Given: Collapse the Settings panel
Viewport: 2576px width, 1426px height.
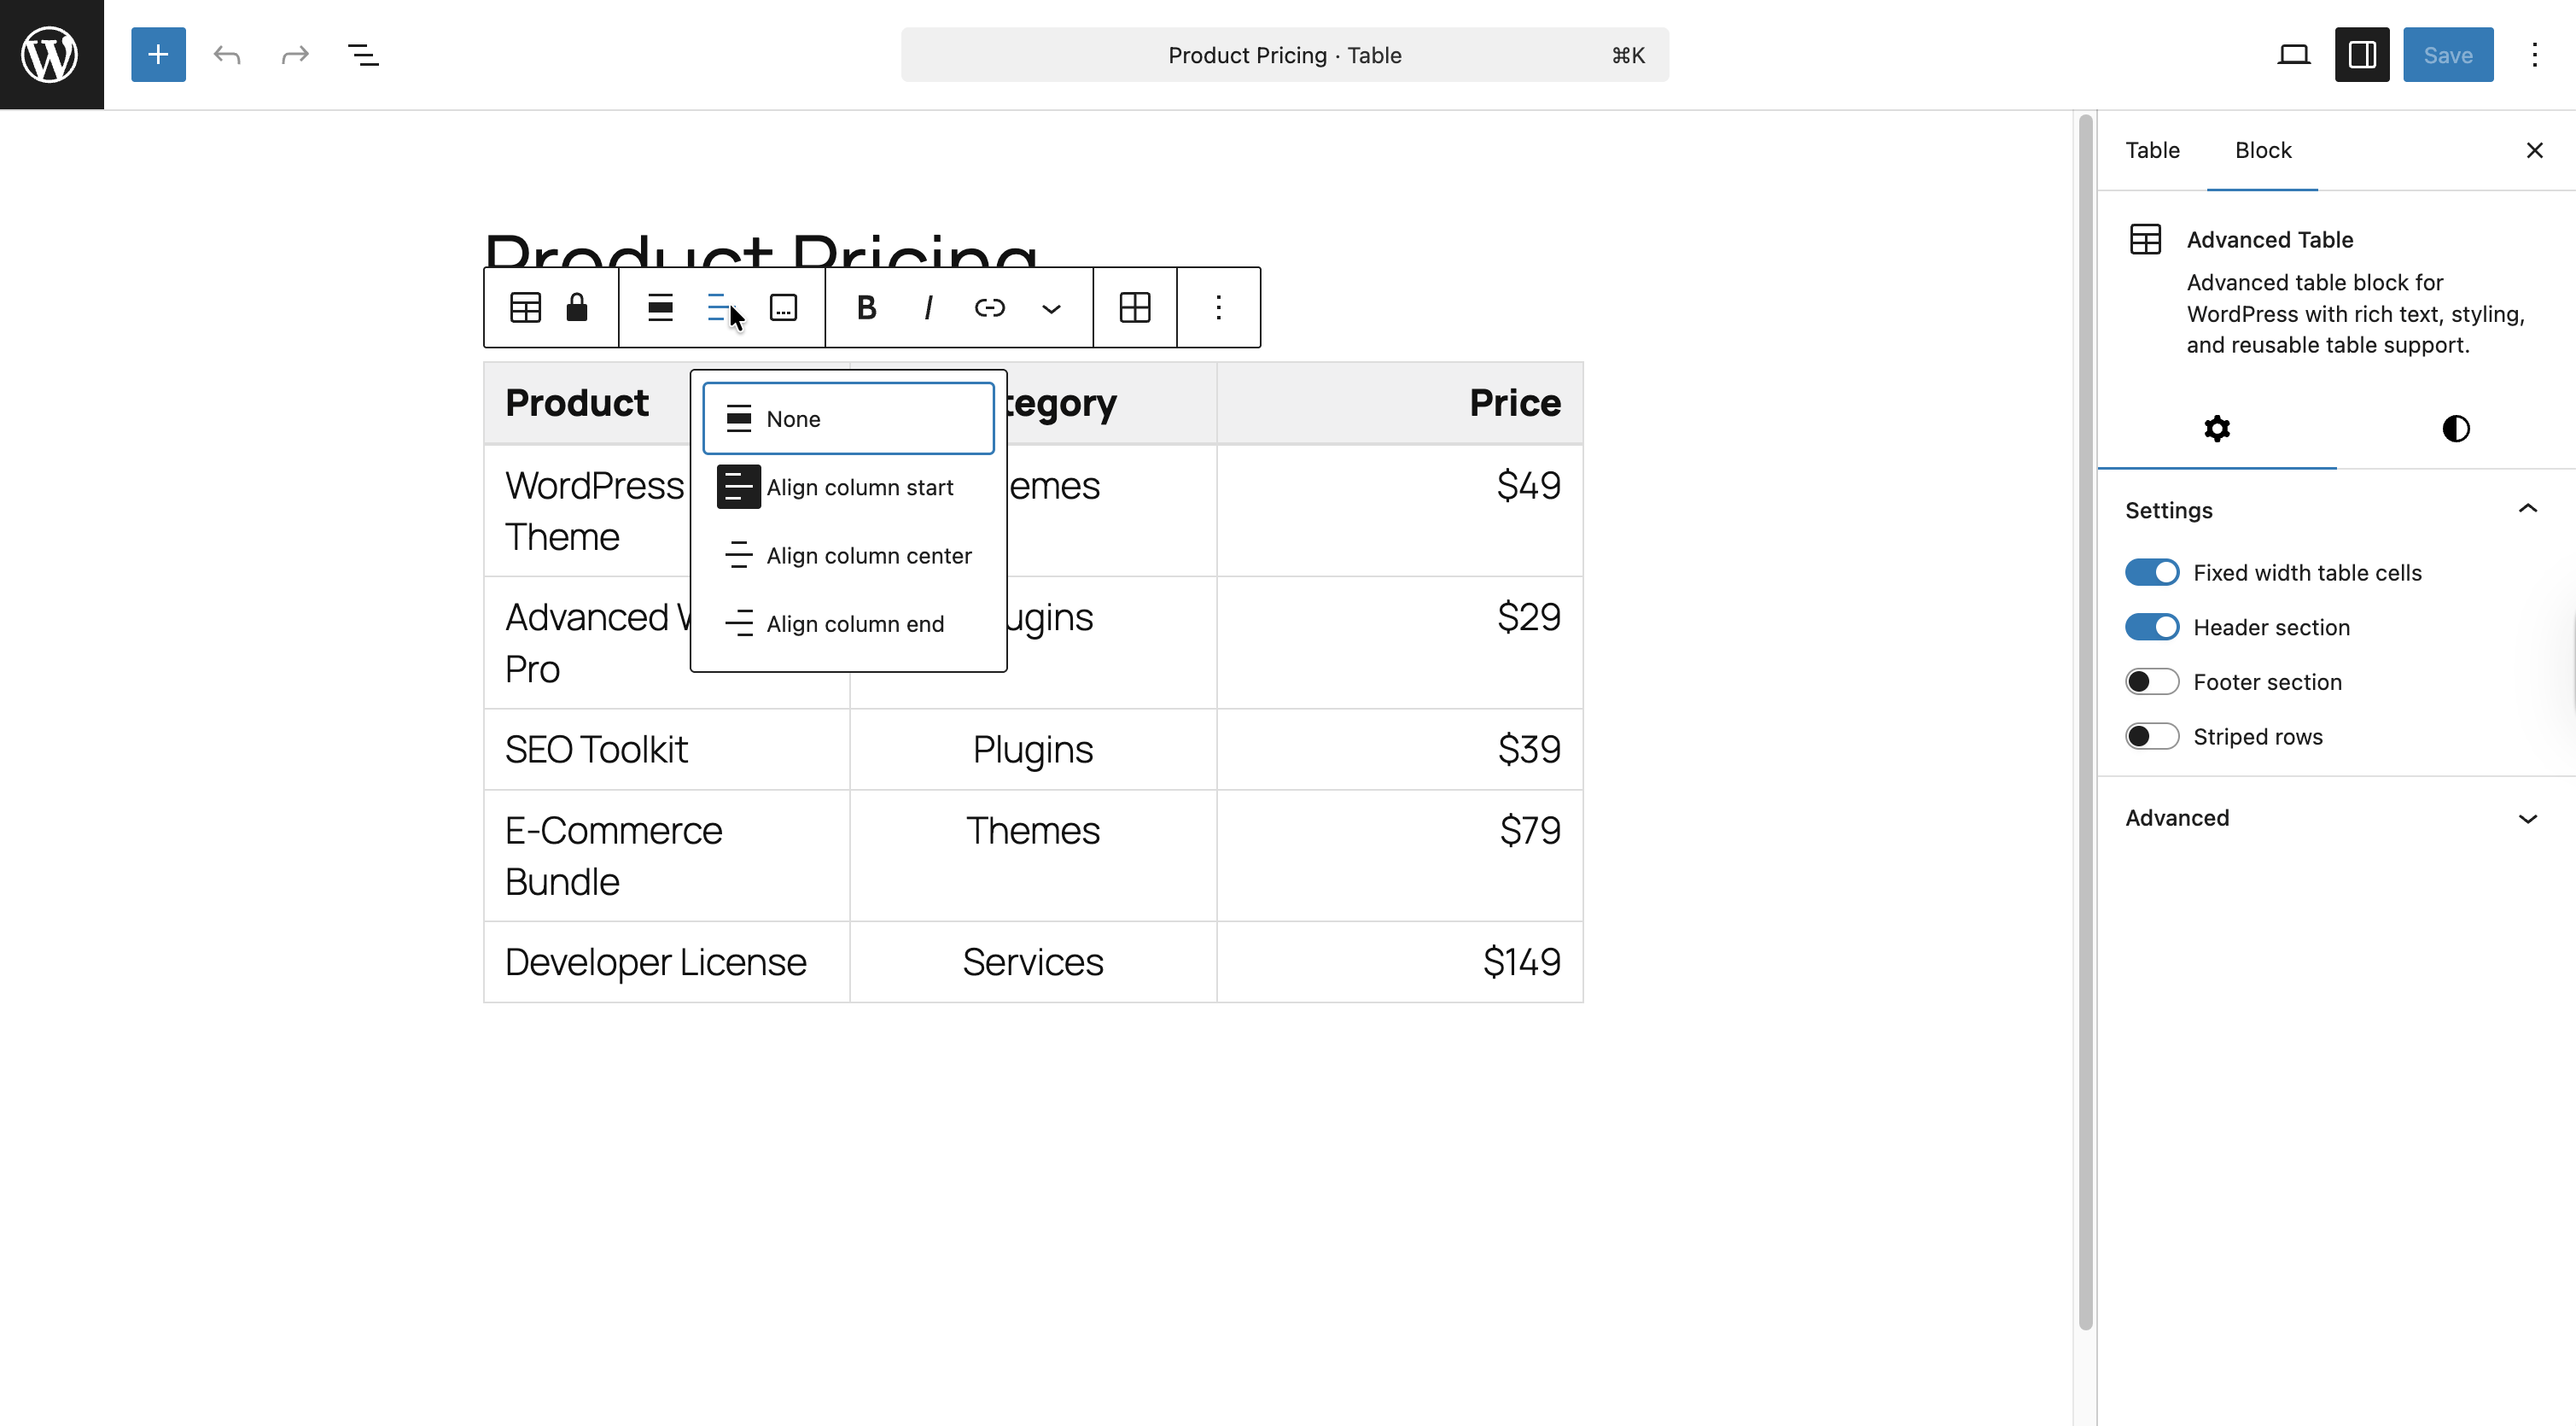Looking at the screenshot, I should (x=2336, y=511).
